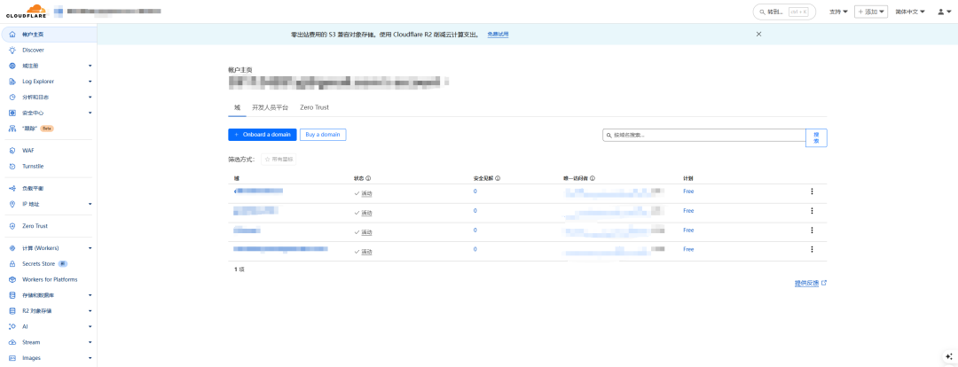
Task: Expand the Log Explorer sidebar section
Action: click(90, 82)
